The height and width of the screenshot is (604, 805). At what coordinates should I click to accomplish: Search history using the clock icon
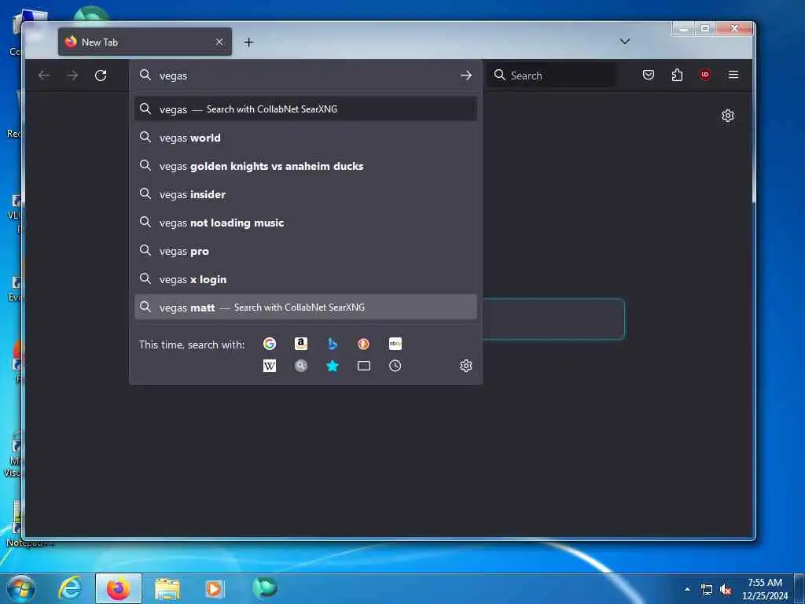(x=395, y=366)
